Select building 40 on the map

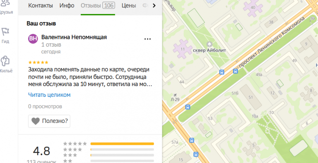point(253,7)
